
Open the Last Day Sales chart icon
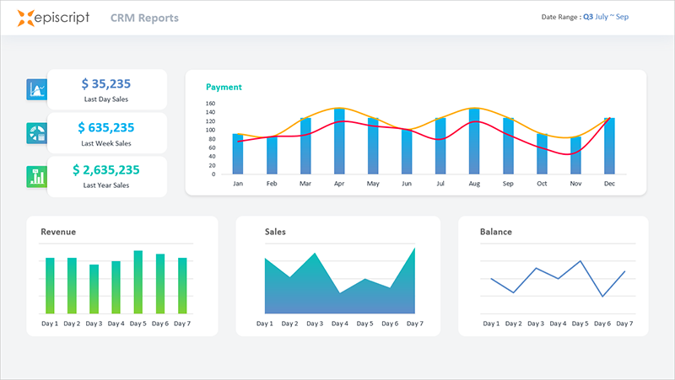coord(36,89)
